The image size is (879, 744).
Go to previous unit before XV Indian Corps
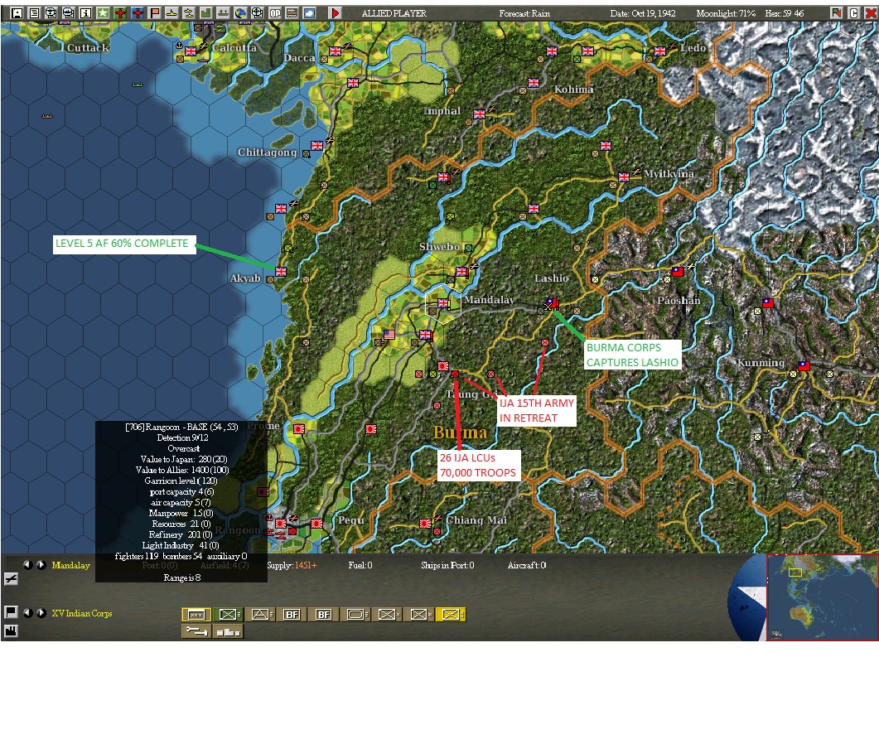[27, 613]
